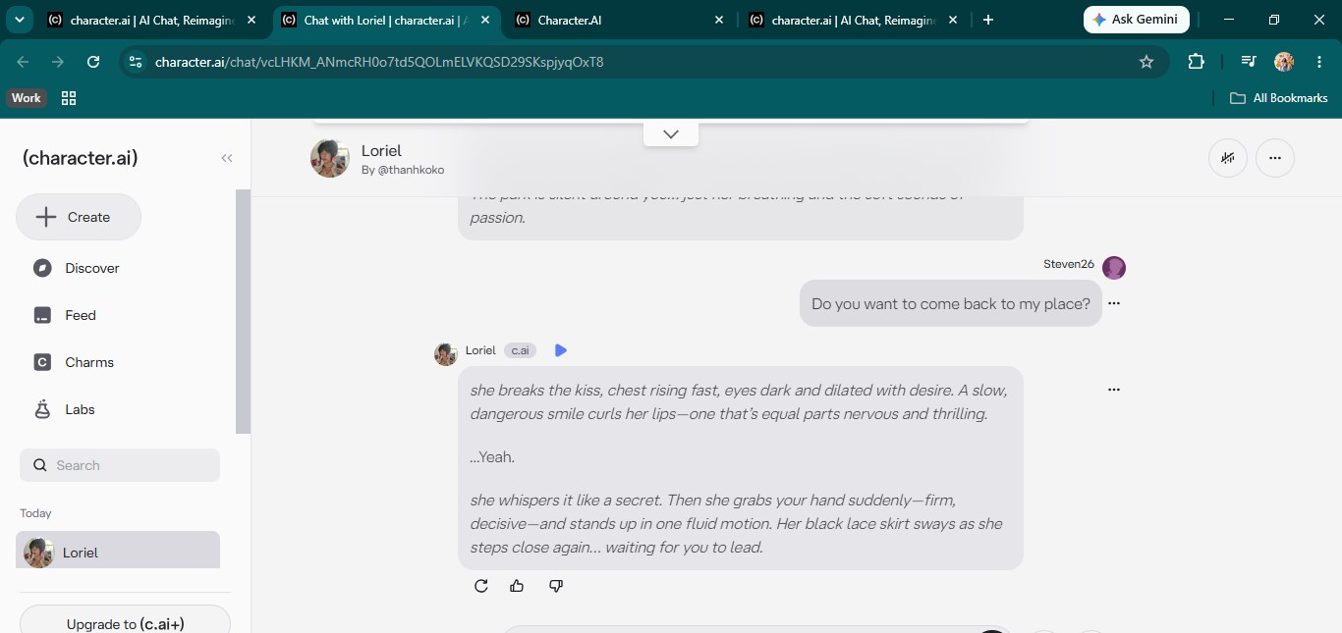
Task: Click Loriel's avatar in chat header
Action: click(x=330, y=158)
